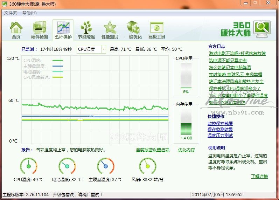Select the 节能降温 tree icon
This screenshot has width=279, height=200.
86,28
